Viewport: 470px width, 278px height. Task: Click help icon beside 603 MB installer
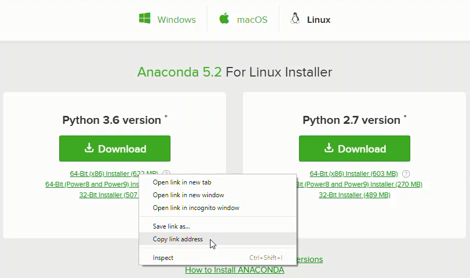[406, 174]
